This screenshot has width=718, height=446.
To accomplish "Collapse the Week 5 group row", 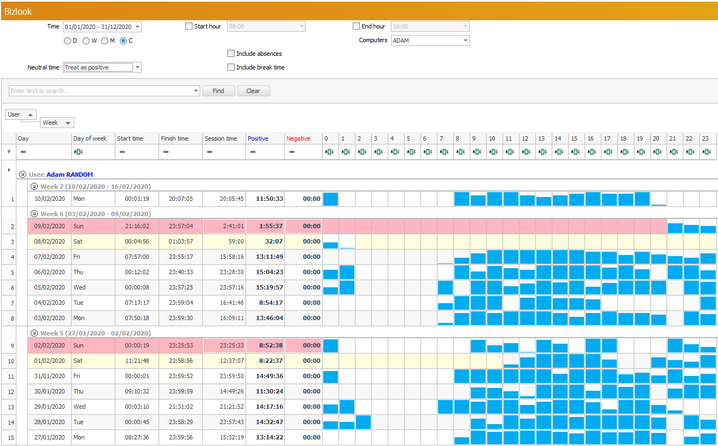I will point(34,333).
